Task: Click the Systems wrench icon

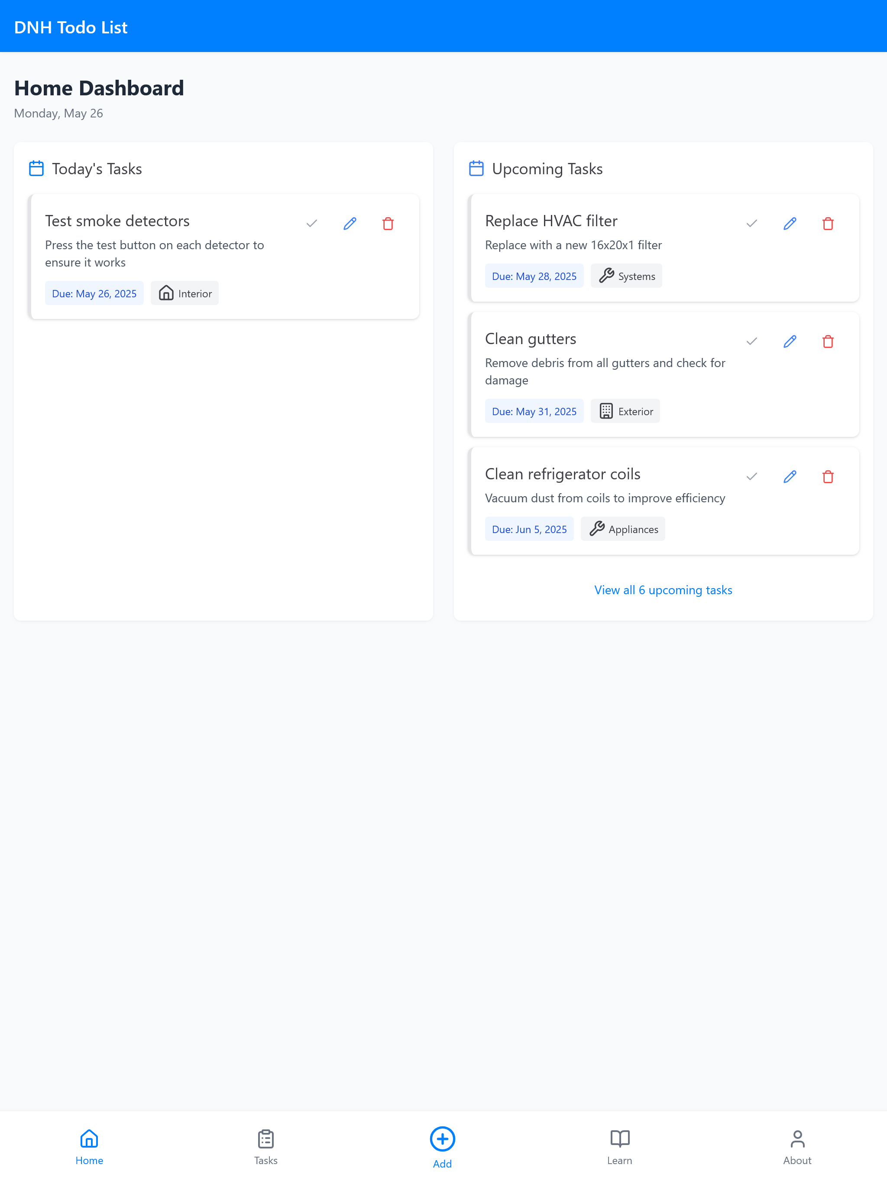Action: tap(606, 276)
